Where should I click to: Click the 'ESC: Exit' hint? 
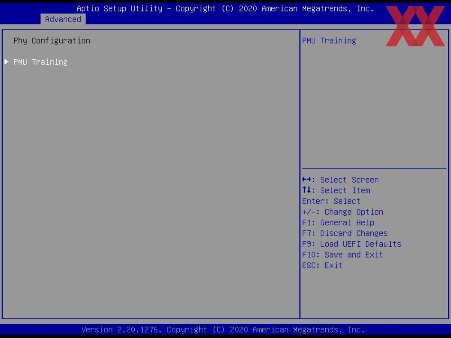pos(322,265)
